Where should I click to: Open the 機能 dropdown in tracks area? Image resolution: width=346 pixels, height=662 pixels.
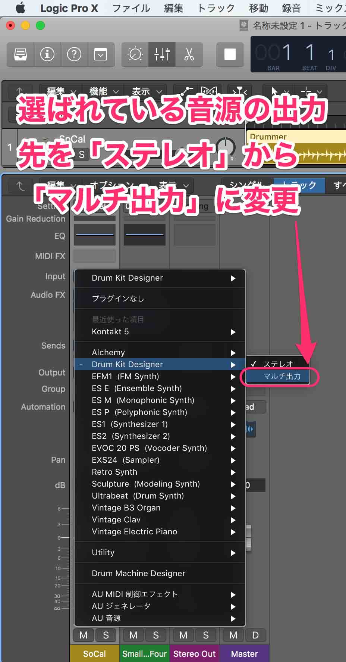tap(104, 91)
